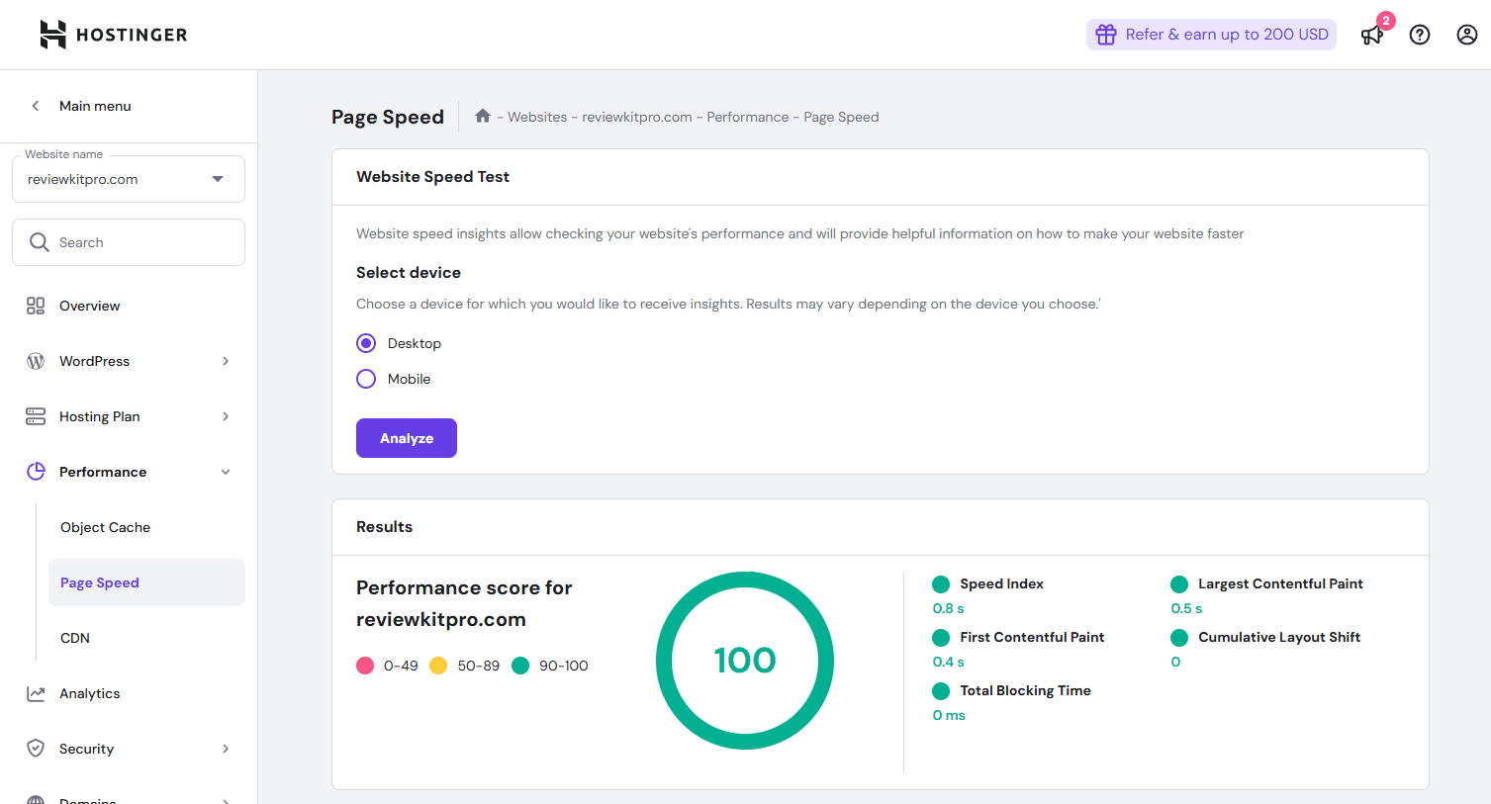
Task: Click the Speed Index green indicator
Action: 941,584
